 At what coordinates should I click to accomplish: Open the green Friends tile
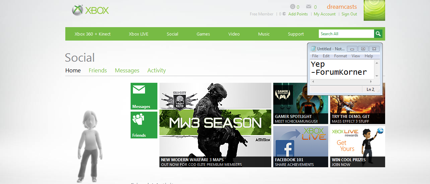click(144, 125)
